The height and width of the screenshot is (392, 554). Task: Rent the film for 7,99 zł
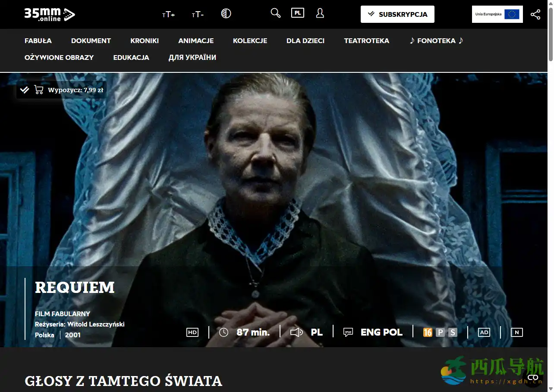point(69,90)
